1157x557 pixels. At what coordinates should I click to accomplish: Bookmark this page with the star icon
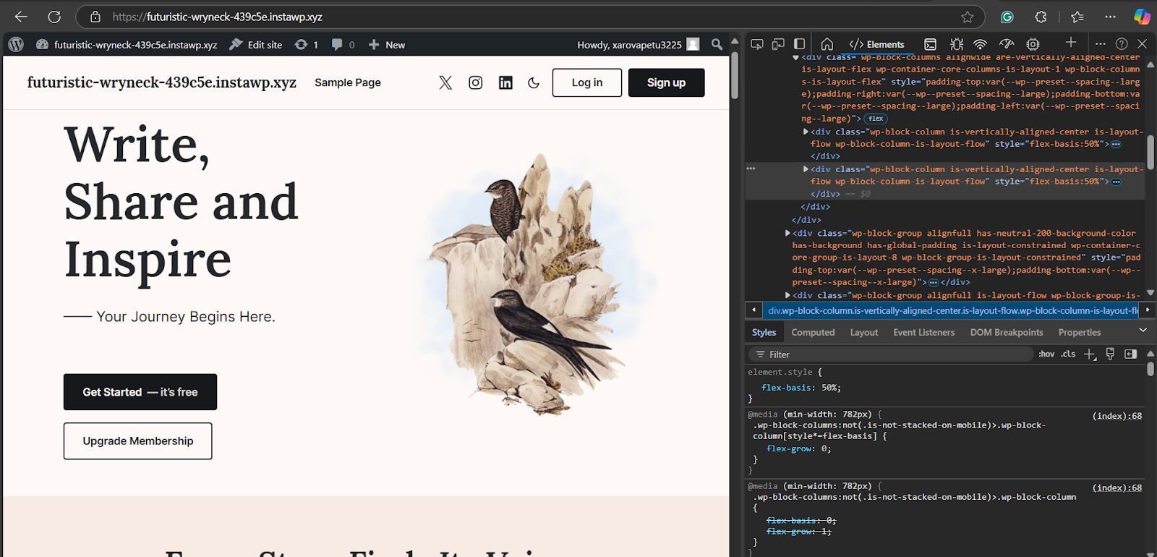point(968,17)
